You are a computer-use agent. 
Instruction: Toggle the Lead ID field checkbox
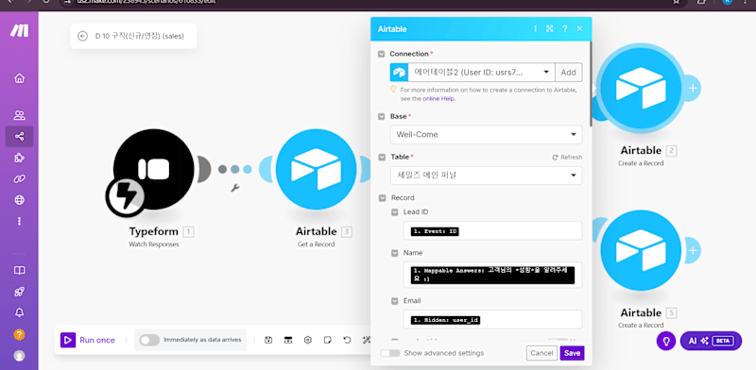tap(394, 212)
